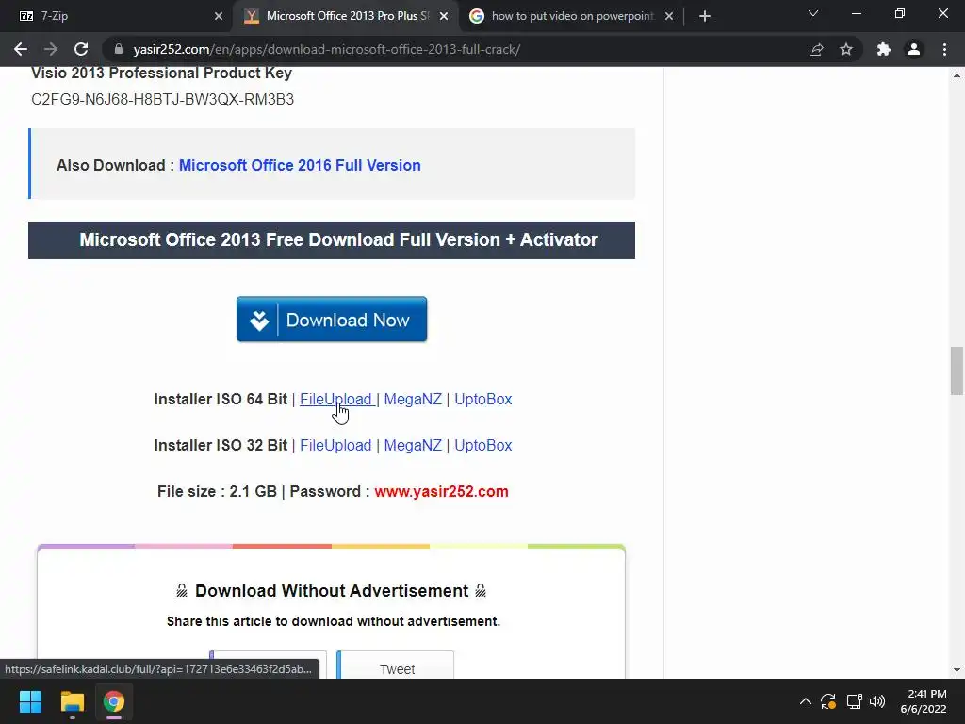Open Chrome extensions puzzle icon

(x=884, y=49)
